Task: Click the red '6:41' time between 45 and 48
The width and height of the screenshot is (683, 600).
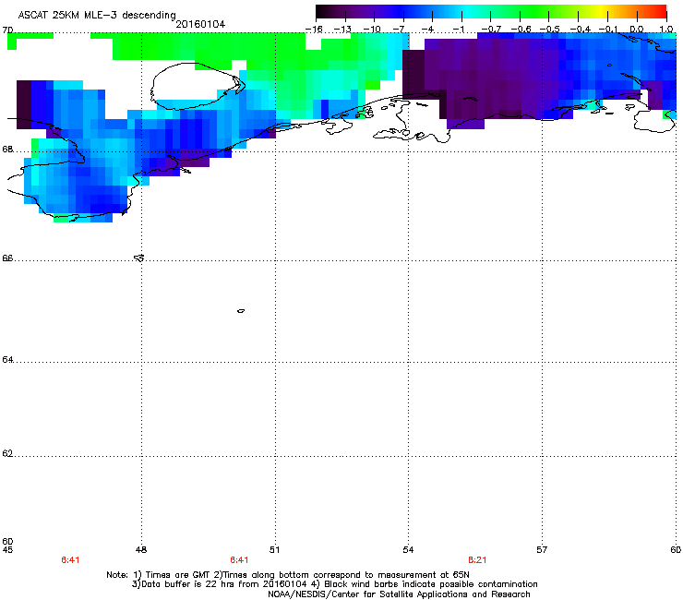Action: (70, 560)
